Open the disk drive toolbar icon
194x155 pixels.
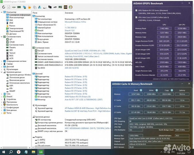[45, 7]
